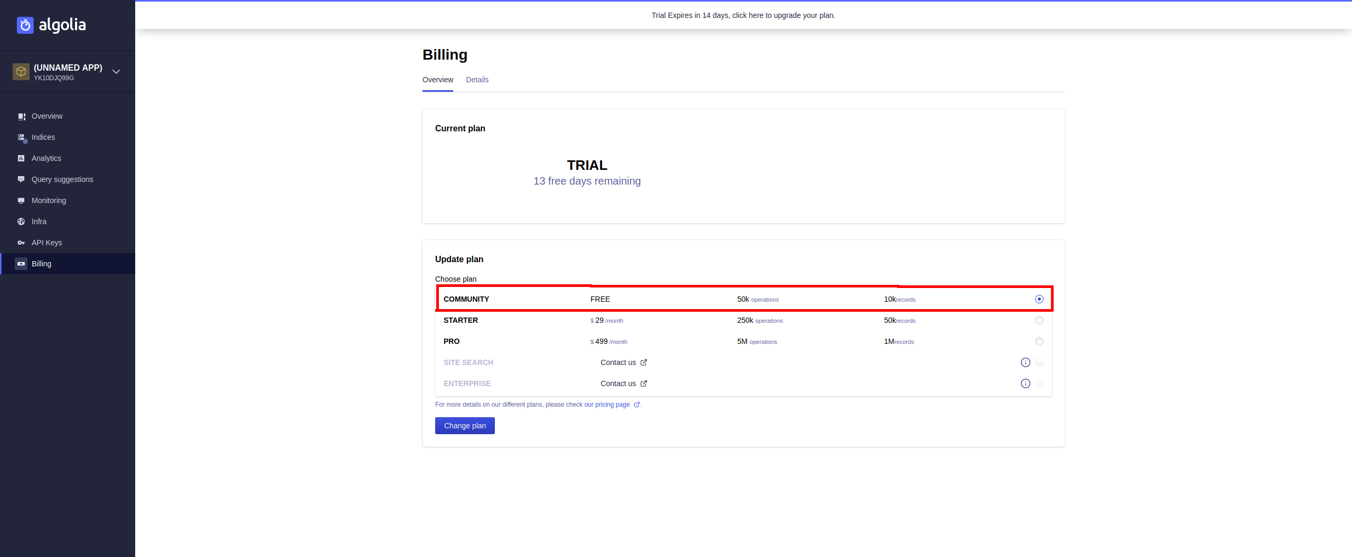The image size is (1352, 557).
Task: Click the 5M operations value
Action: pyautogui.click(x=757, y=341)
